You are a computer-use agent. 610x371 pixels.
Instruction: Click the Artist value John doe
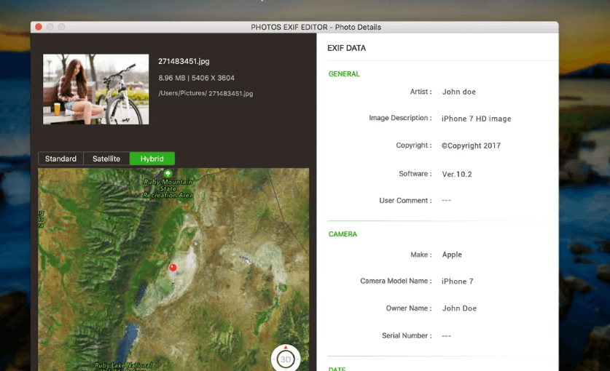(x=459, y=92)
